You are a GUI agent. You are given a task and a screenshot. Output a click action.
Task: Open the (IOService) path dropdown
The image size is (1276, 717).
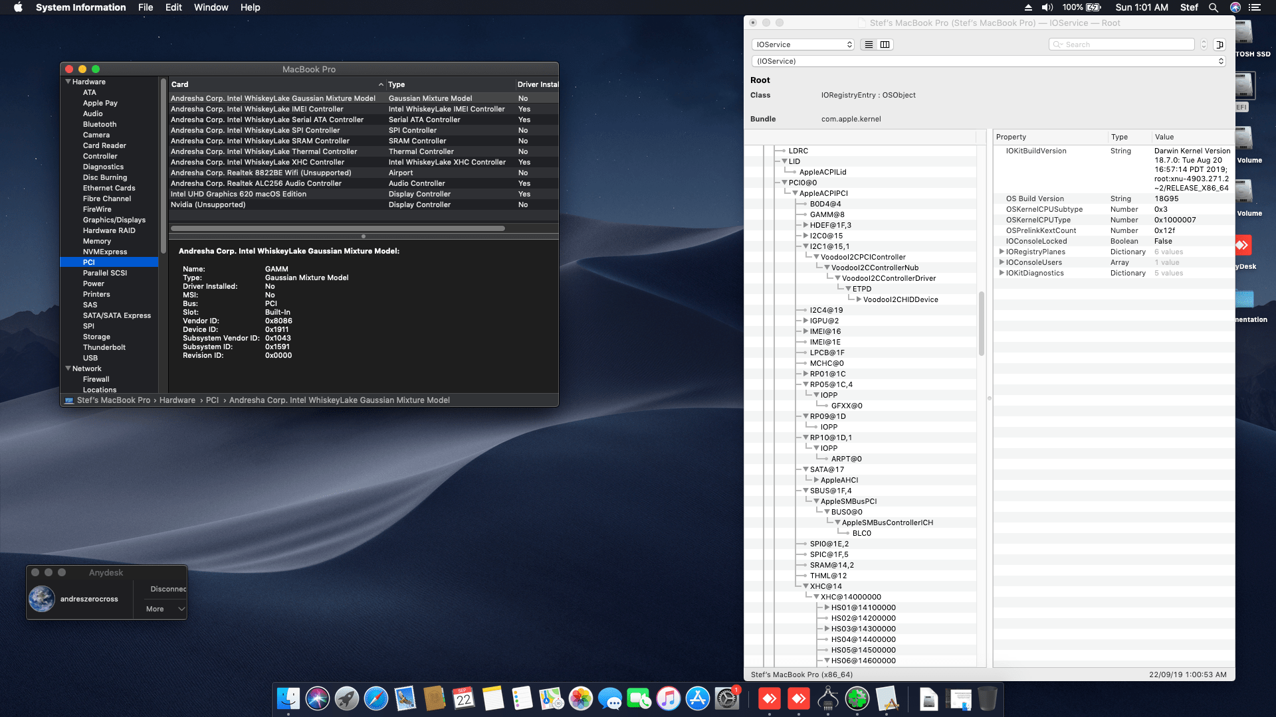pyautogui.click(x=988, y=61)
